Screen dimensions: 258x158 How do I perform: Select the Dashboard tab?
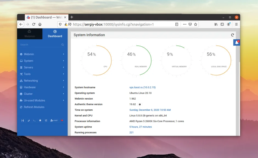55,34
